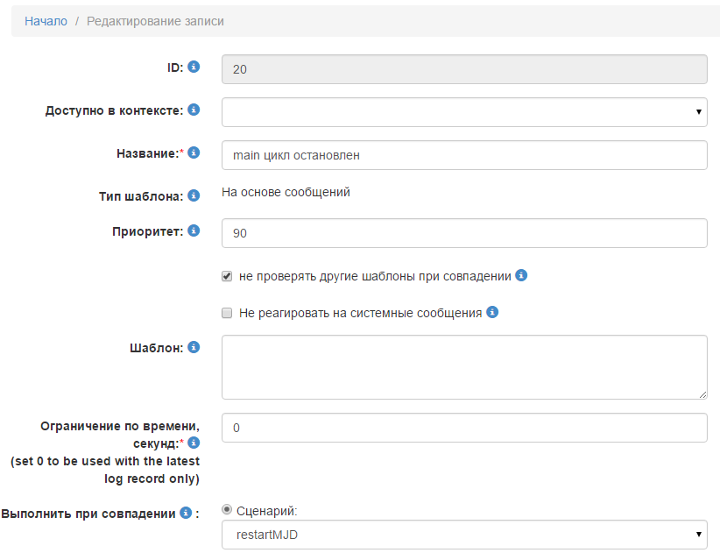Click the info icon next to Приоритет
The width and height of the screenshot is (720, 560).
point(194,230)
